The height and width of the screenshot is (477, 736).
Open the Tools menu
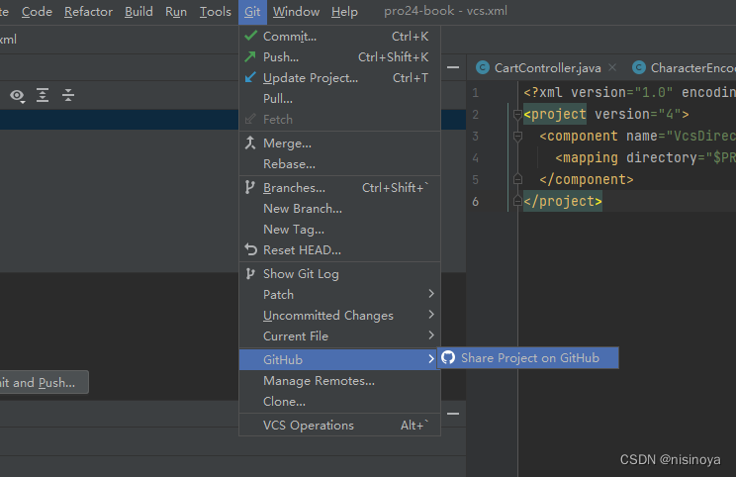point(215,12)
